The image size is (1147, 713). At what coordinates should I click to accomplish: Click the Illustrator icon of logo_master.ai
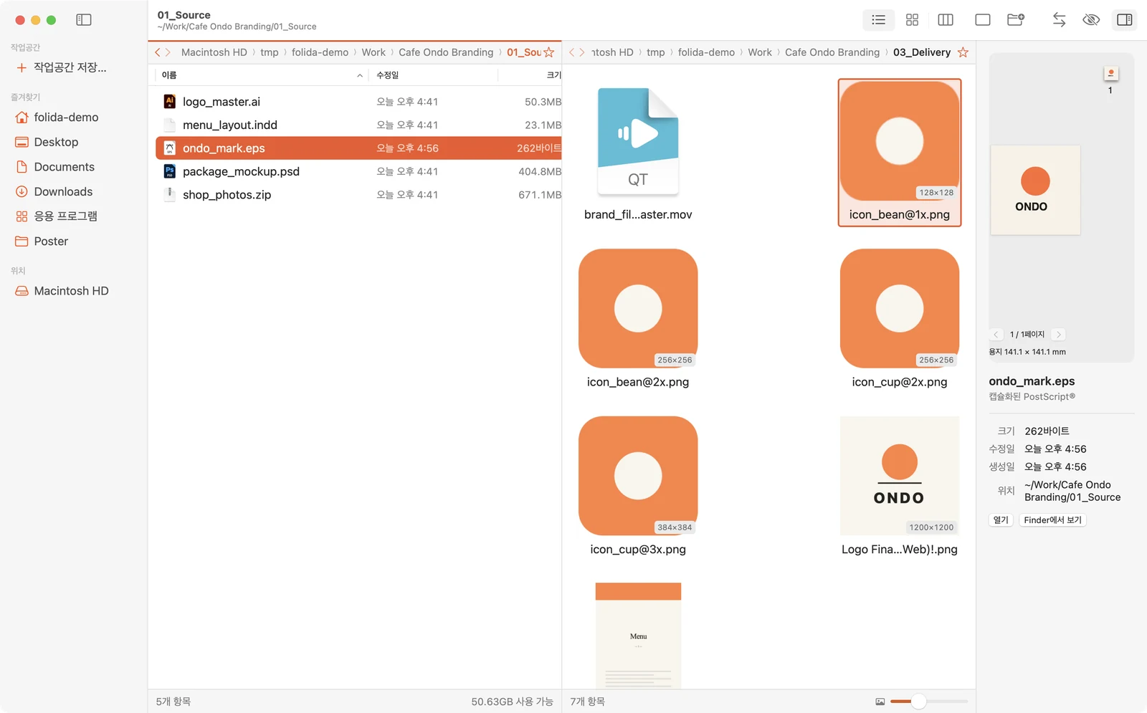pos(170,102)
